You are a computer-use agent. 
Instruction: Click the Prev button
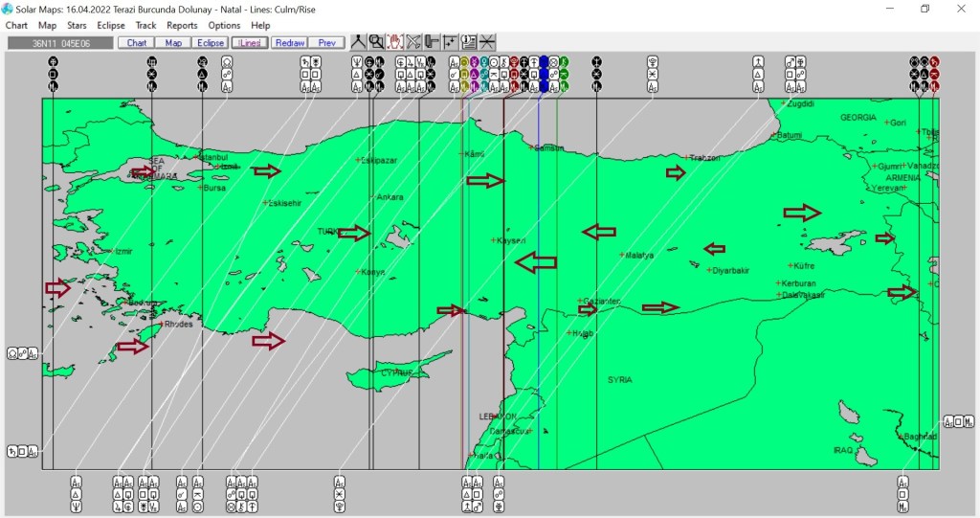(326, 43)
